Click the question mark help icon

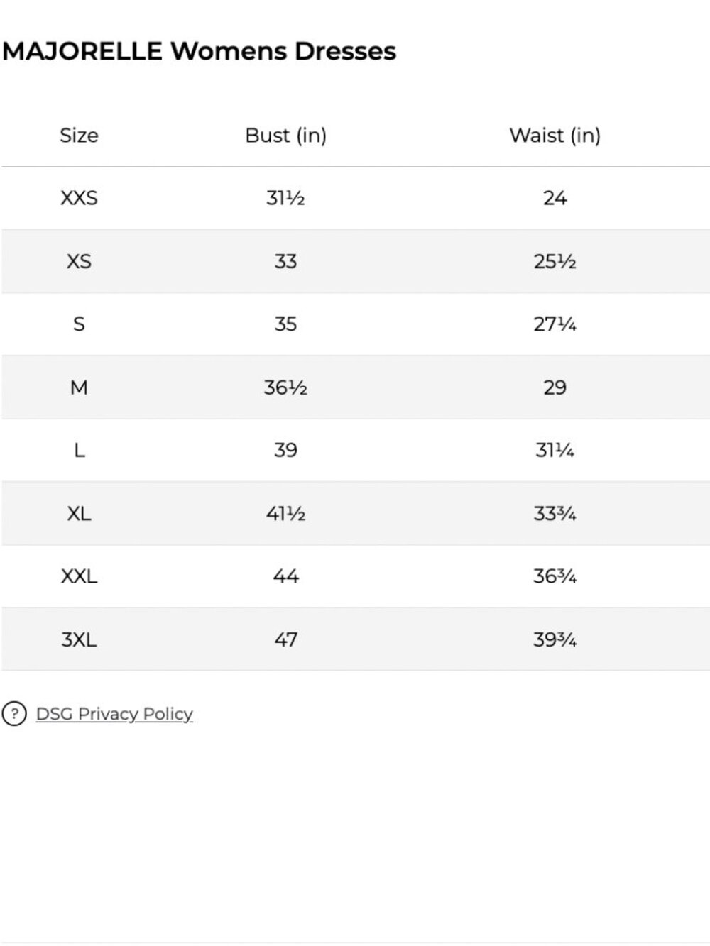click(x=14, y=713)
